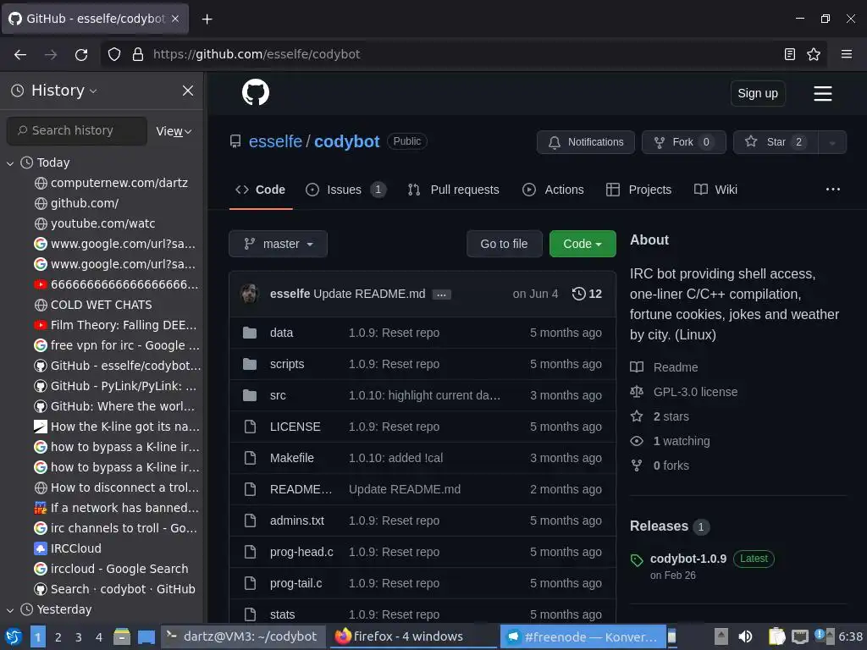The image size is (867, 650).
Task: Open the GitHub hamburger navigation menu
Action: [823, 93]
